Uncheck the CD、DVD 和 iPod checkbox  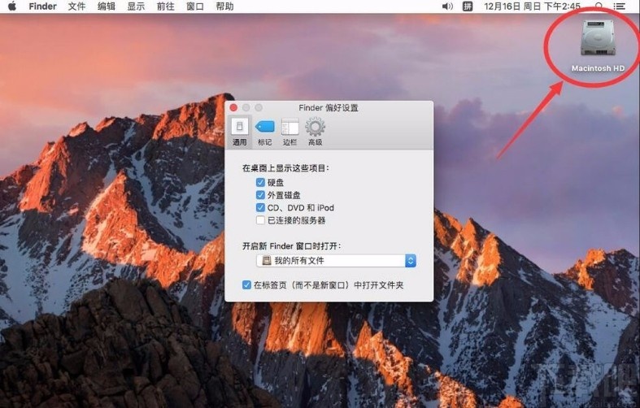point(260,207)
